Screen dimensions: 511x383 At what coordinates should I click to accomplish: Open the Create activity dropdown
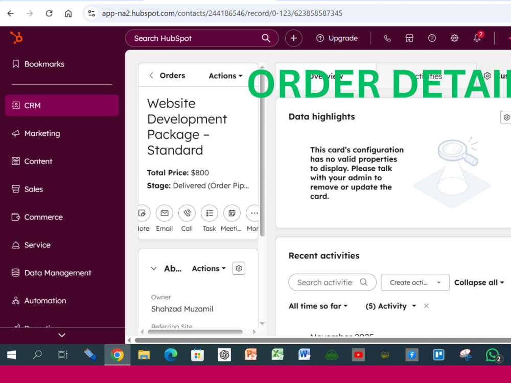(415, 282)
